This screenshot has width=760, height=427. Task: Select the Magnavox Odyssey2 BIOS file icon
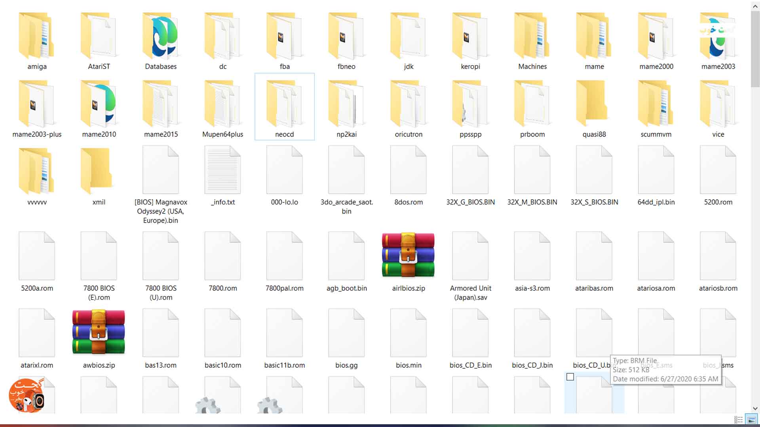point(161,170)
